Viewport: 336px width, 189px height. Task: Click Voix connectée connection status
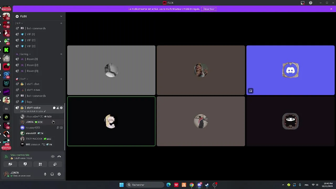[x=20, y=155]
